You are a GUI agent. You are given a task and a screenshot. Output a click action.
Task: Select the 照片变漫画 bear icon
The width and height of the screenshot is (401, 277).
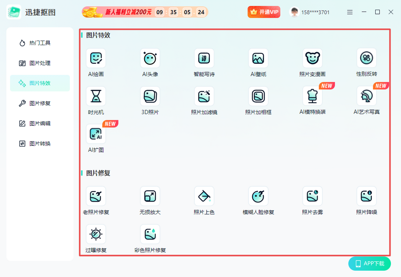coord(312,58)
